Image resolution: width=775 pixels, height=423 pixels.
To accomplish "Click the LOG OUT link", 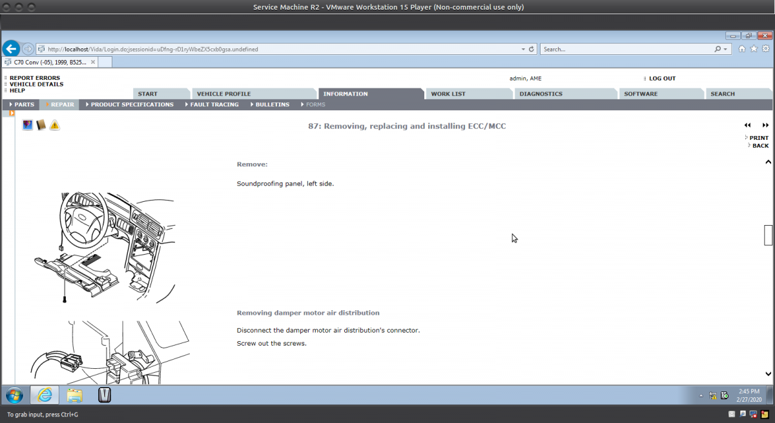I will click(662, 79).
